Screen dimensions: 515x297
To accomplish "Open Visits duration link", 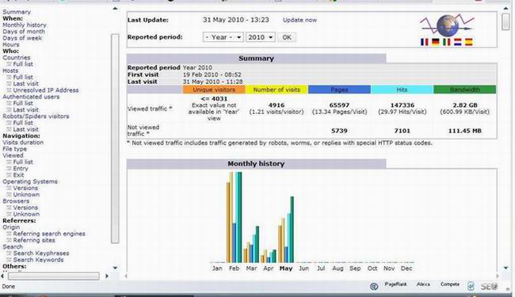I will coord(23,143).
